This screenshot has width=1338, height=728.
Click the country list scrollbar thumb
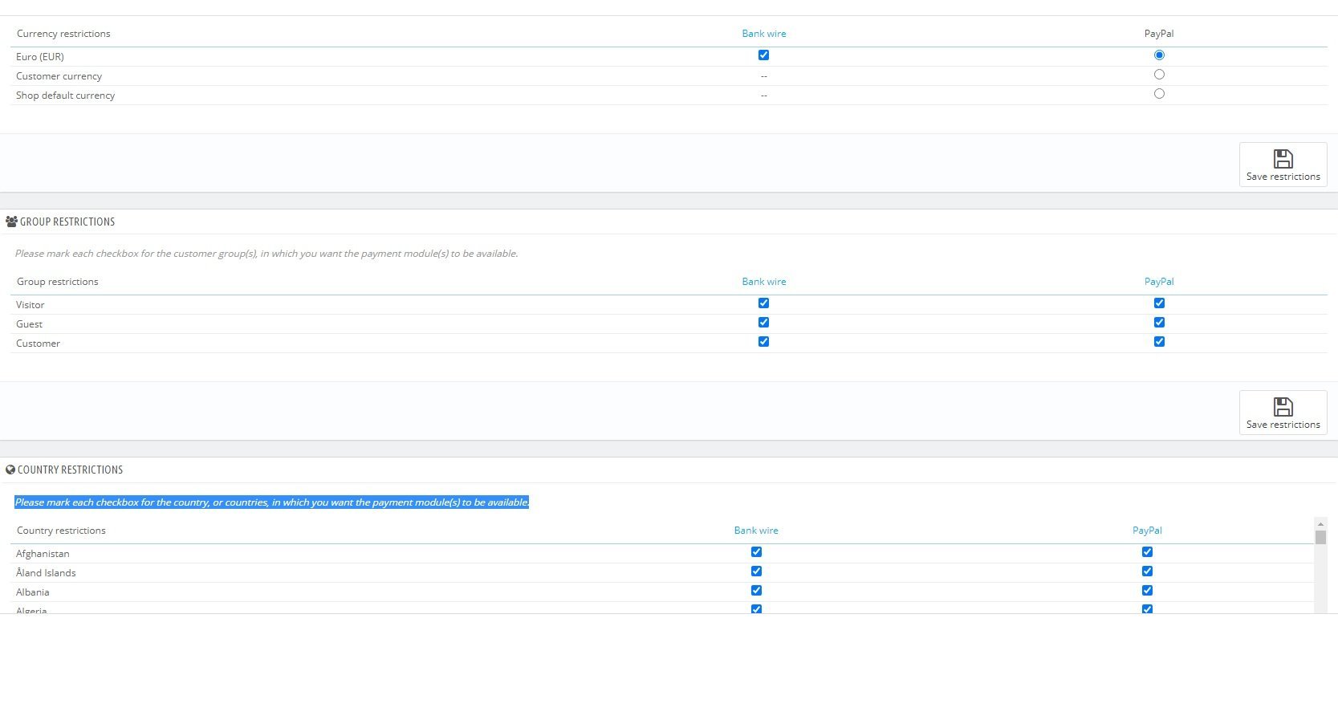coord(1320,538)
